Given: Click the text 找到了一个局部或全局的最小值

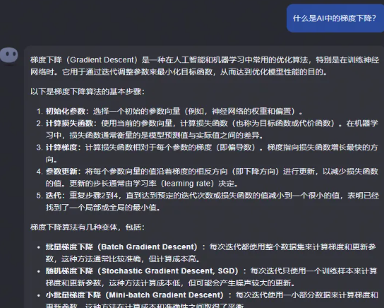Looking at the screenshot, I should (102, 208).
